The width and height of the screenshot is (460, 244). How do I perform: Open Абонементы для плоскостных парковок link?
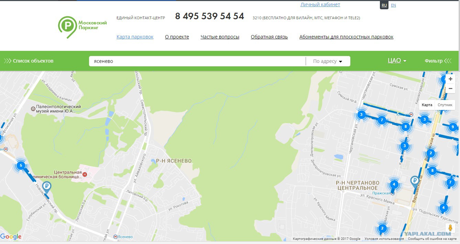[x=347, y=37]
